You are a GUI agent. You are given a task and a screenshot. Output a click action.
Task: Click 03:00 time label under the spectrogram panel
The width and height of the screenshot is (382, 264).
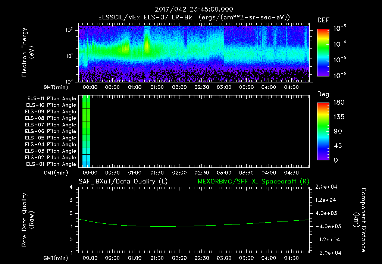click(x=224, y=87)
